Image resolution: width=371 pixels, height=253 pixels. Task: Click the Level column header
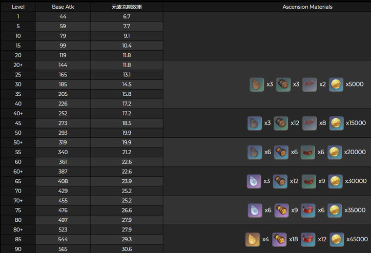point(18,7)
